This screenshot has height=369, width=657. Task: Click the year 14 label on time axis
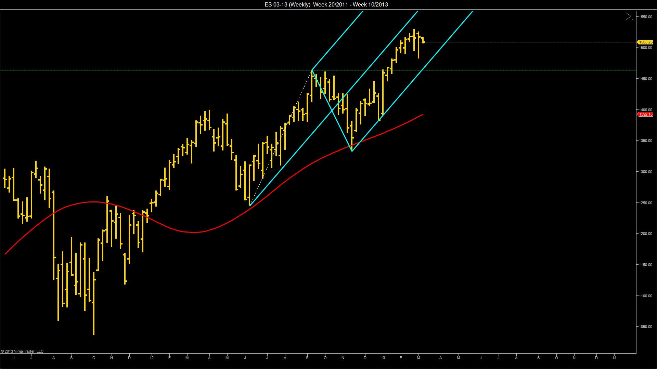(x=615, y=358)
